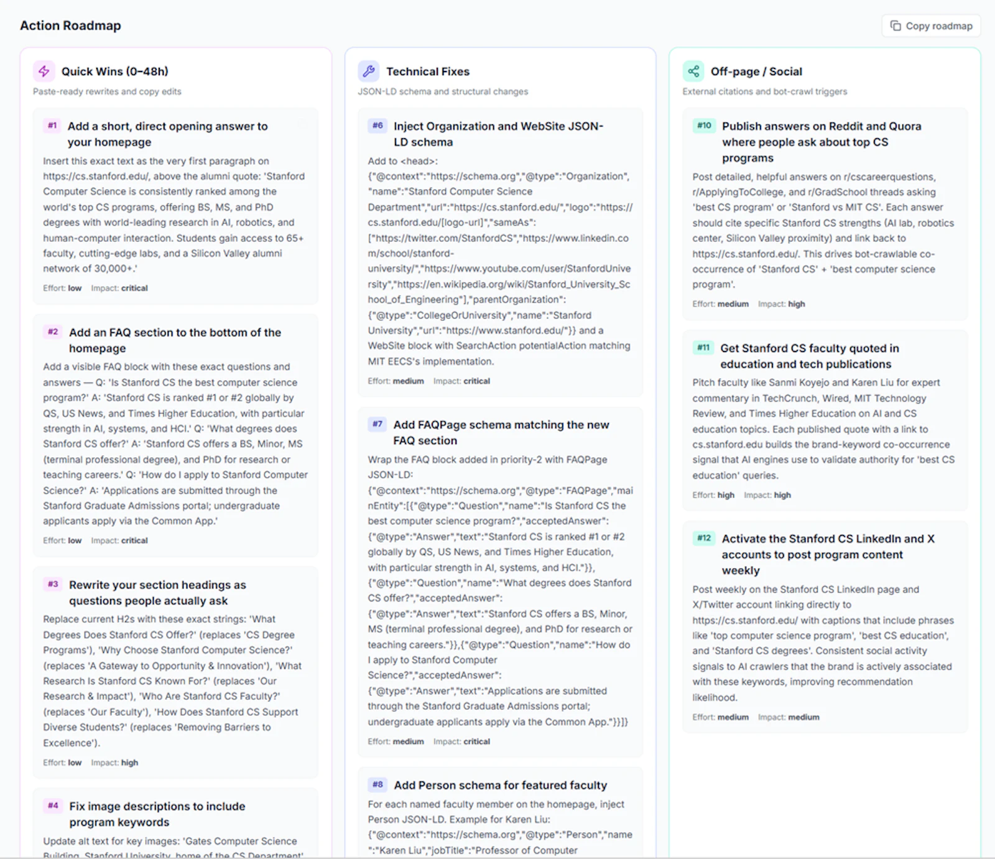This screenshot has width=995, height=859.
Task: Click the 'Wrap the FAQ block' JSON code in card #7
Action: click(x=500, y=590)
